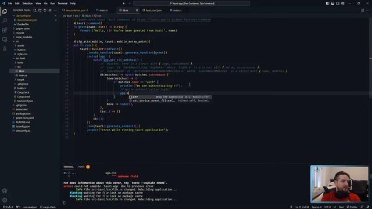The width and height of the screenshot is (372, 209).
Task: Open the Search view in activity bar
Action: click(x=5, y=21)
